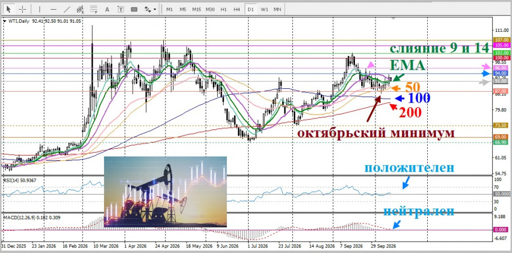Activate the crosshair tool

[x=23, y=9]
